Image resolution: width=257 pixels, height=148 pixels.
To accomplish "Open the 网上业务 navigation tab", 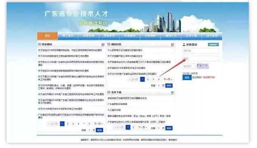I will (68, 36).
